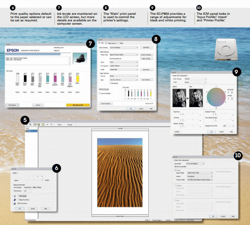
Task: Click the Max Optical Density slider
Action: point(225,119)
